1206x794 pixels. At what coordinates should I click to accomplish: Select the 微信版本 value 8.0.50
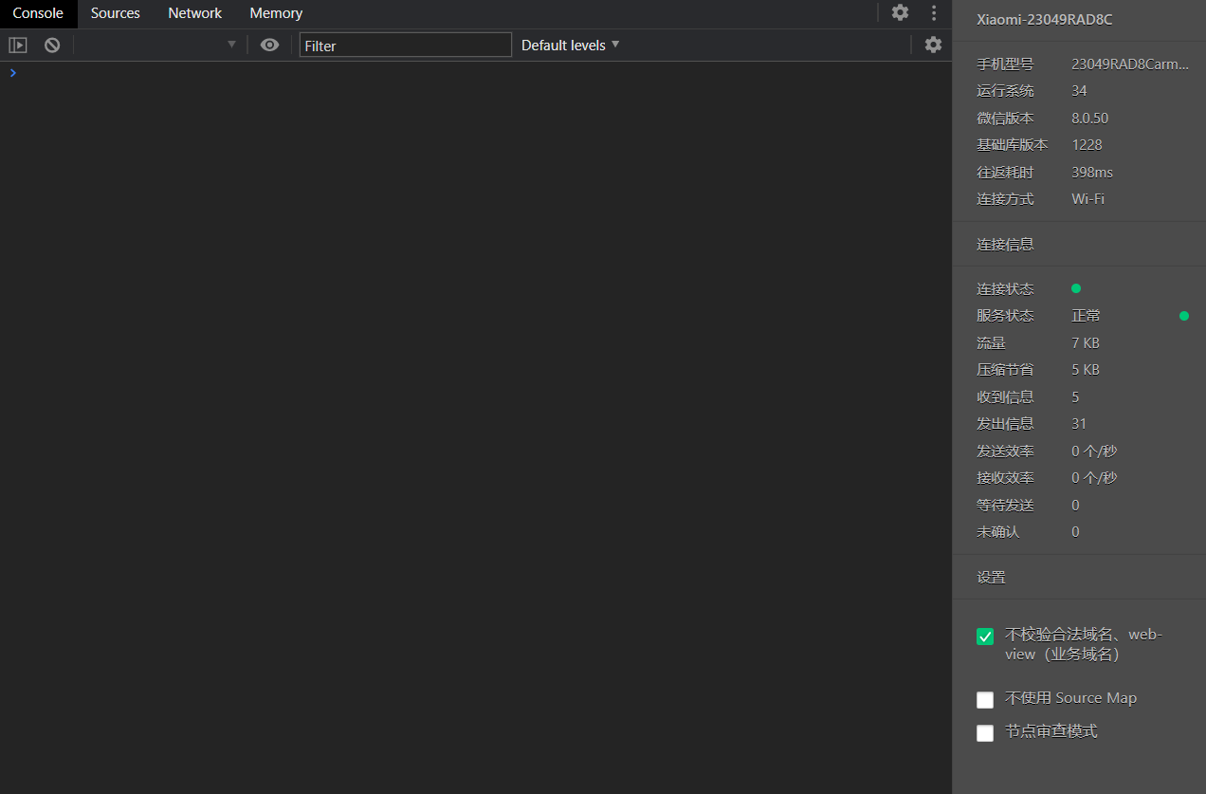(1089, 118)
